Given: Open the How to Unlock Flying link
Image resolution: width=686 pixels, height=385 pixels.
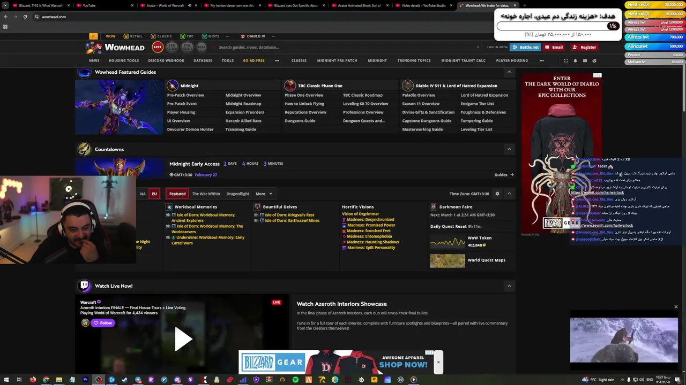Looking at the screenshot, I should 304,104.
